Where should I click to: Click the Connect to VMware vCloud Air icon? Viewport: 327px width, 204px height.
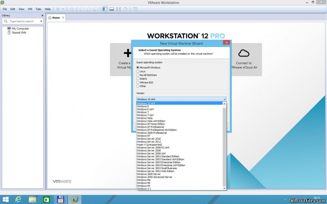pyautogui.click(x=244, y=53)
